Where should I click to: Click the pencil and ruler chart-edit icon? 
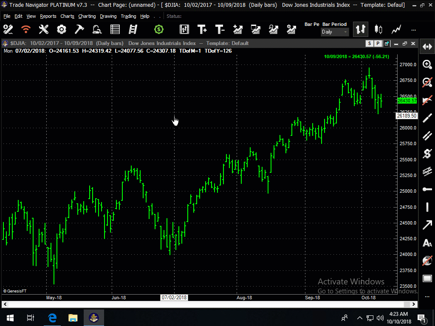[x=8, y=29]
